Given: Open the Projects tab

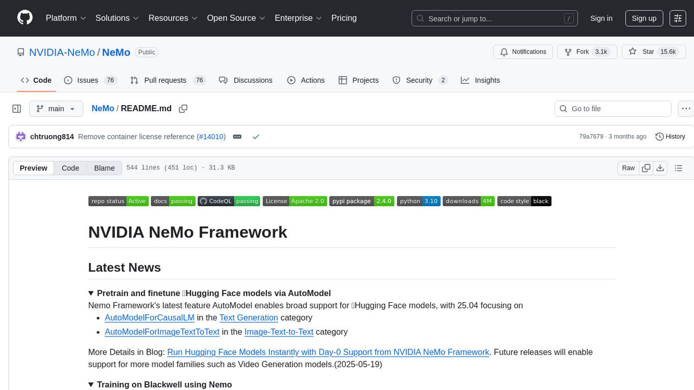Looking at the screenshot, I should [x=359, y=80].
